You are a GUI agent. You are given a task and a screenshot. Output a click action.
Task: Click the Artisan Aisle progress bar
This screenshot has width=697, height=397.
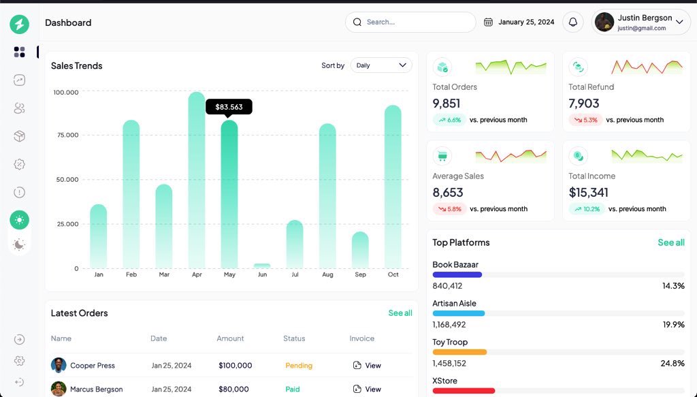[x=558, y=313]
